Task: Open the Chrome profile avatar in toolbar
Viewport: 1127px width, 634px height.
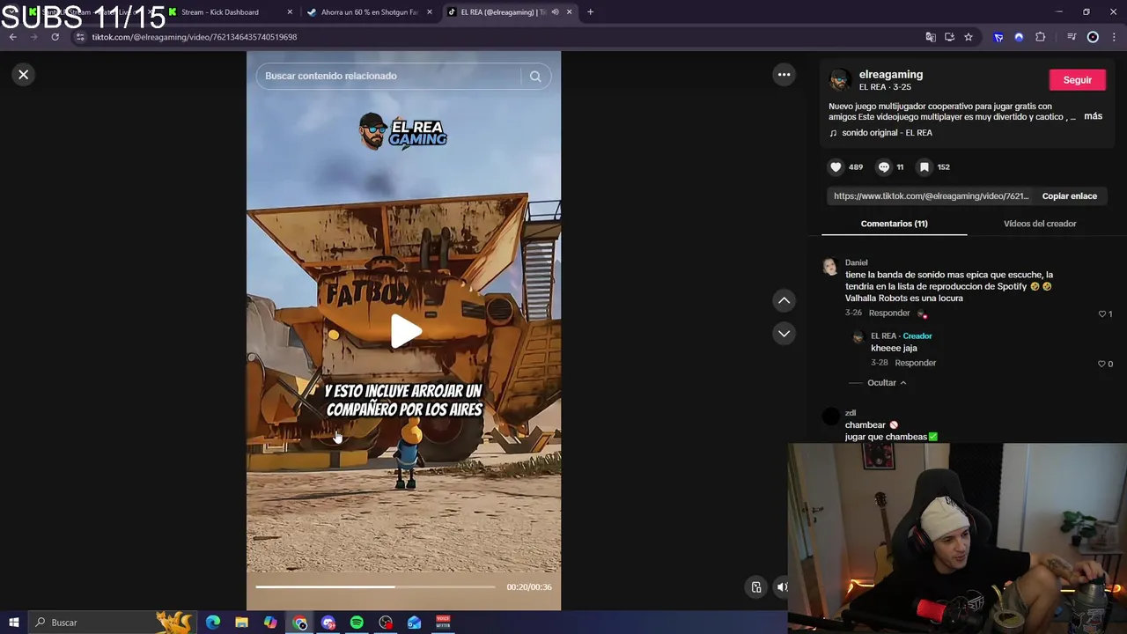Action: 1093,37
